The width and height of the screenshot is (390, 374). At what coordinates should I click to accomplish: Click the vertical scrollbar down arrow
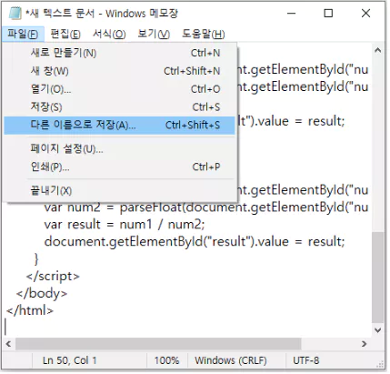(377, 330)
